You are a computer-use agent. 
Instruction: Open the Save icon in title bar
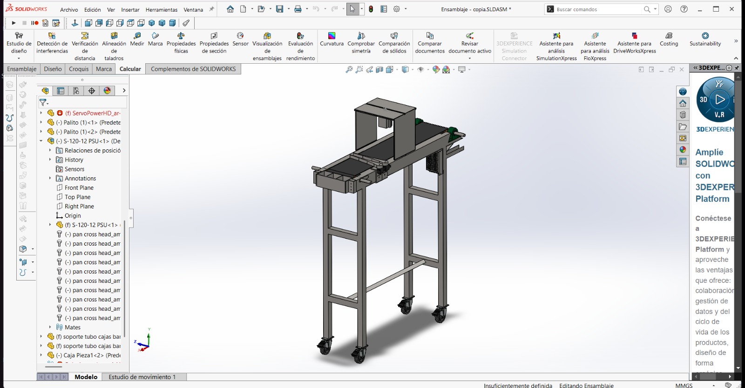pos(279,9)
